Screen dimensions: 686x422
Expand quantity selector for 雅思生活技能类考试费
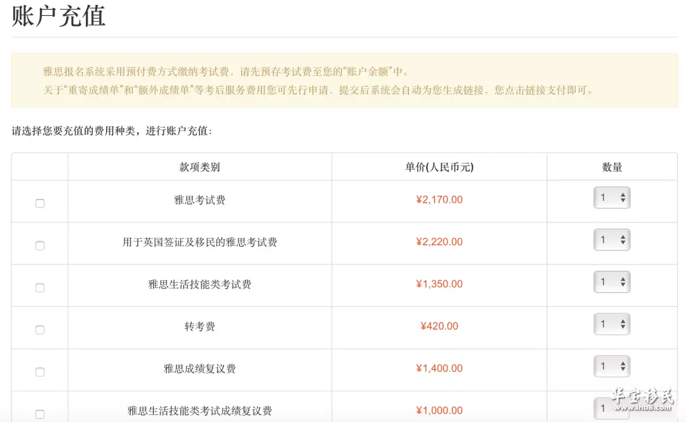(x=612, y=282)
